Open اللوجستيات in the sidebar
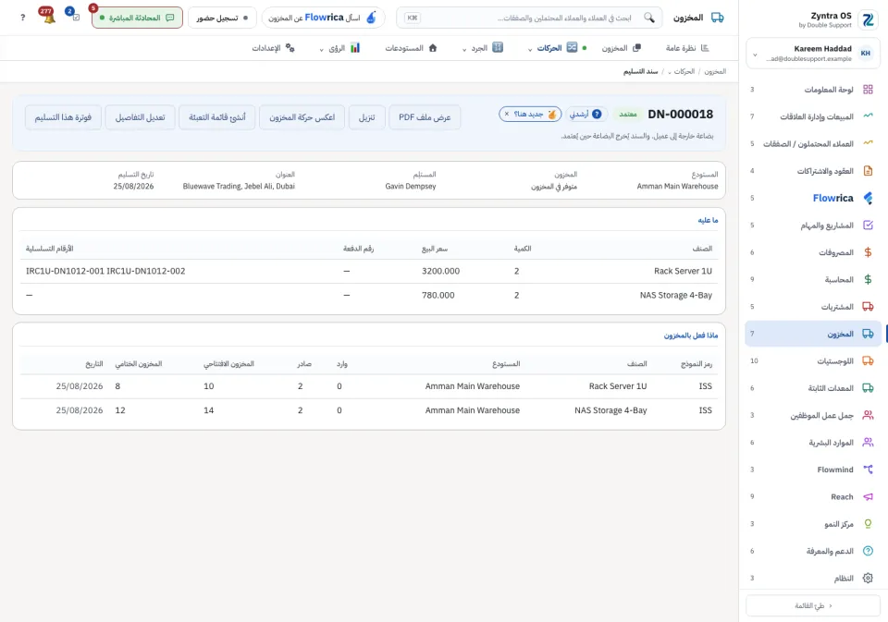This screenshot has width=888, height=622. tap(813, 361)
